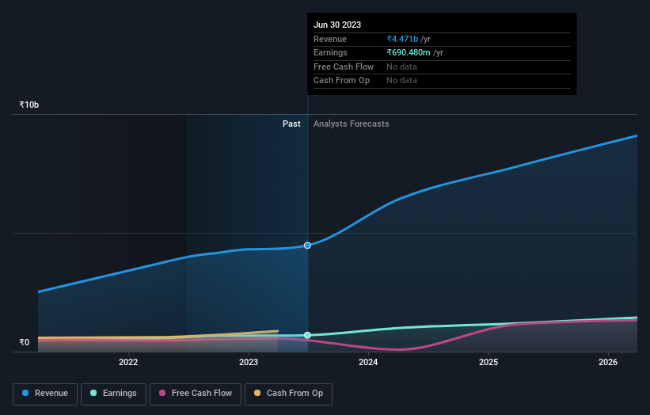Screen dimensions: 650x415
Task: Toggle the Revenue legend button
Action: pos(45,394)
